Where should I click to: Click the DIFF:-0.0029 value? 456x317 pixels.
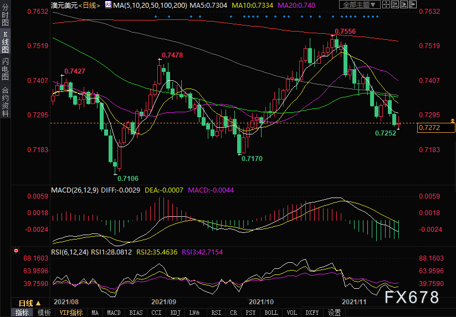[x=121, y=190]
